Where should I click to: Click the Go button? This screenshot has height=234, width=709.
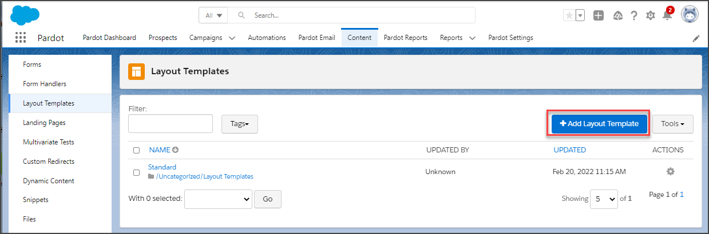268,199
